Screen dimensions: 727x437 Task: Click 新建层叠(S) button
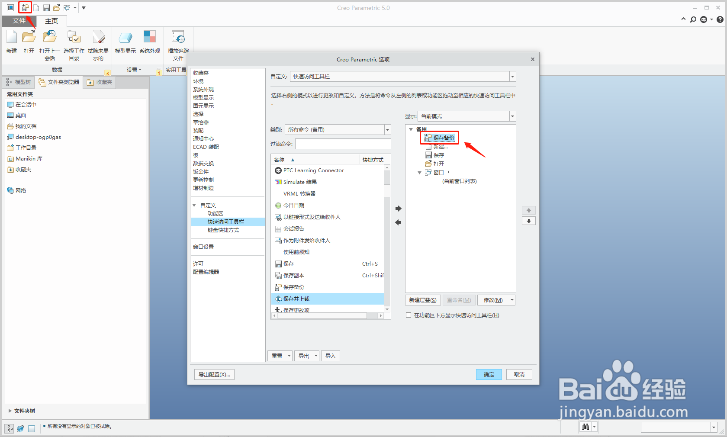point(423,300)
